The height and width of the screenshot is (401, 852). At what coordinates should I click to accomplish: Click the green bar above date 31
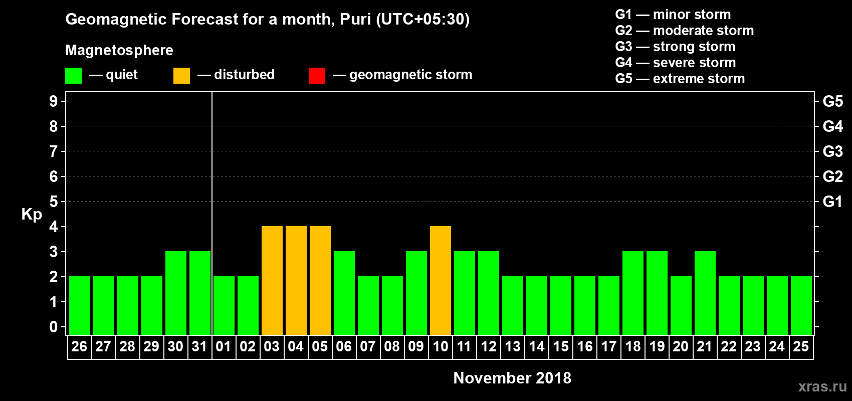pyautogui.click(x=200, y=293)
